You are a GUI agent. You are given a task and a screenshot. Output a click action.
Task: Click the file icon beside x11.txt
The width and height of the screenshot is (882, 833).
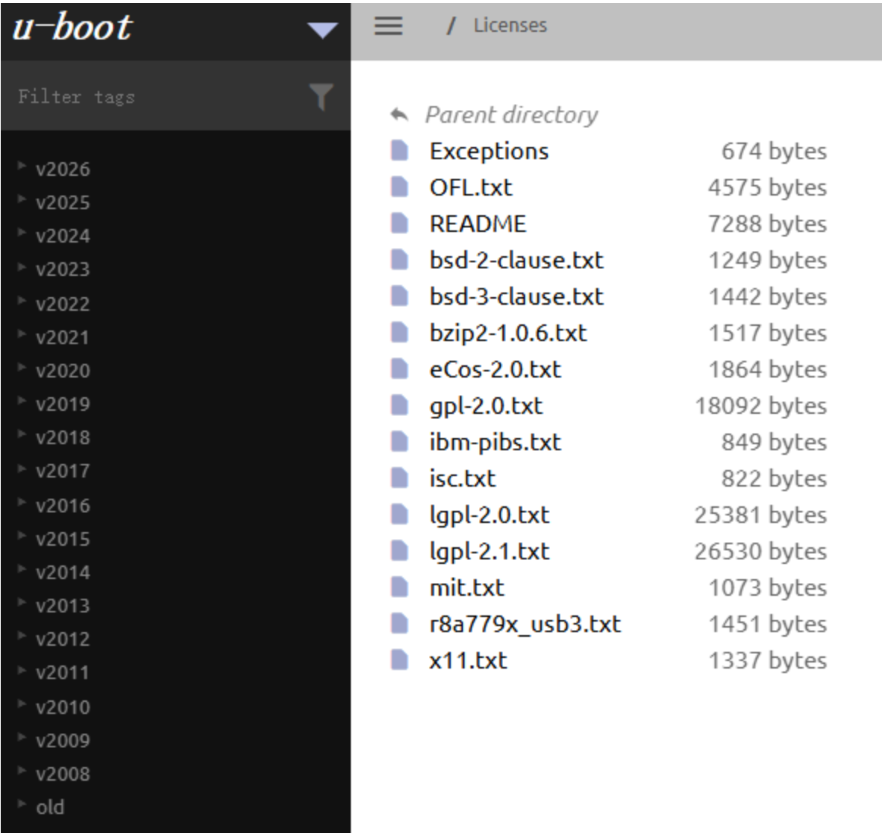coord(399,660)
